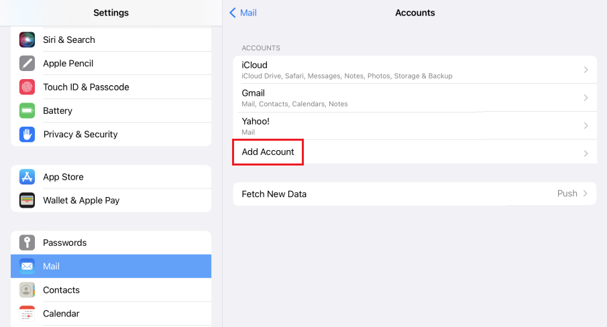Tap the Privacy & Security hand icon
The height and width of the screenshot is (327, 607).
click(27, 134)
